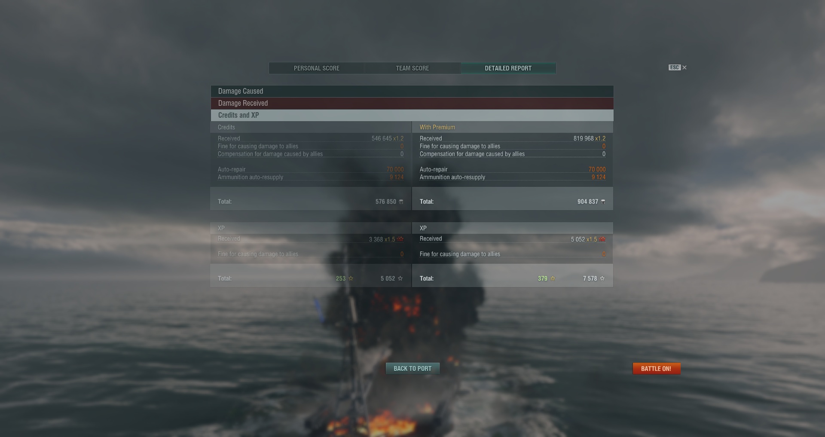Image resolution: width=825 pixels, height=437 pixels.
Task: Click the ESC key indicator
Action: point(675,67)
